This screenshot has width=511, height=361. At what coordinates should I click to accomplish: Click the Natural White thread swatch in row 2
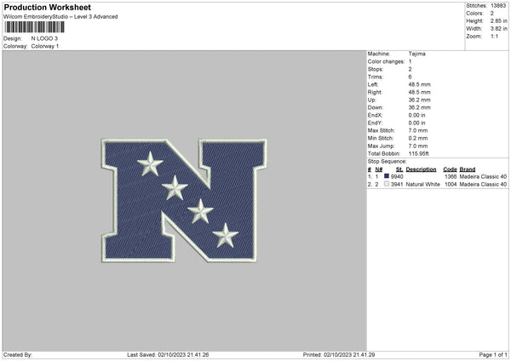coord(387,184)
